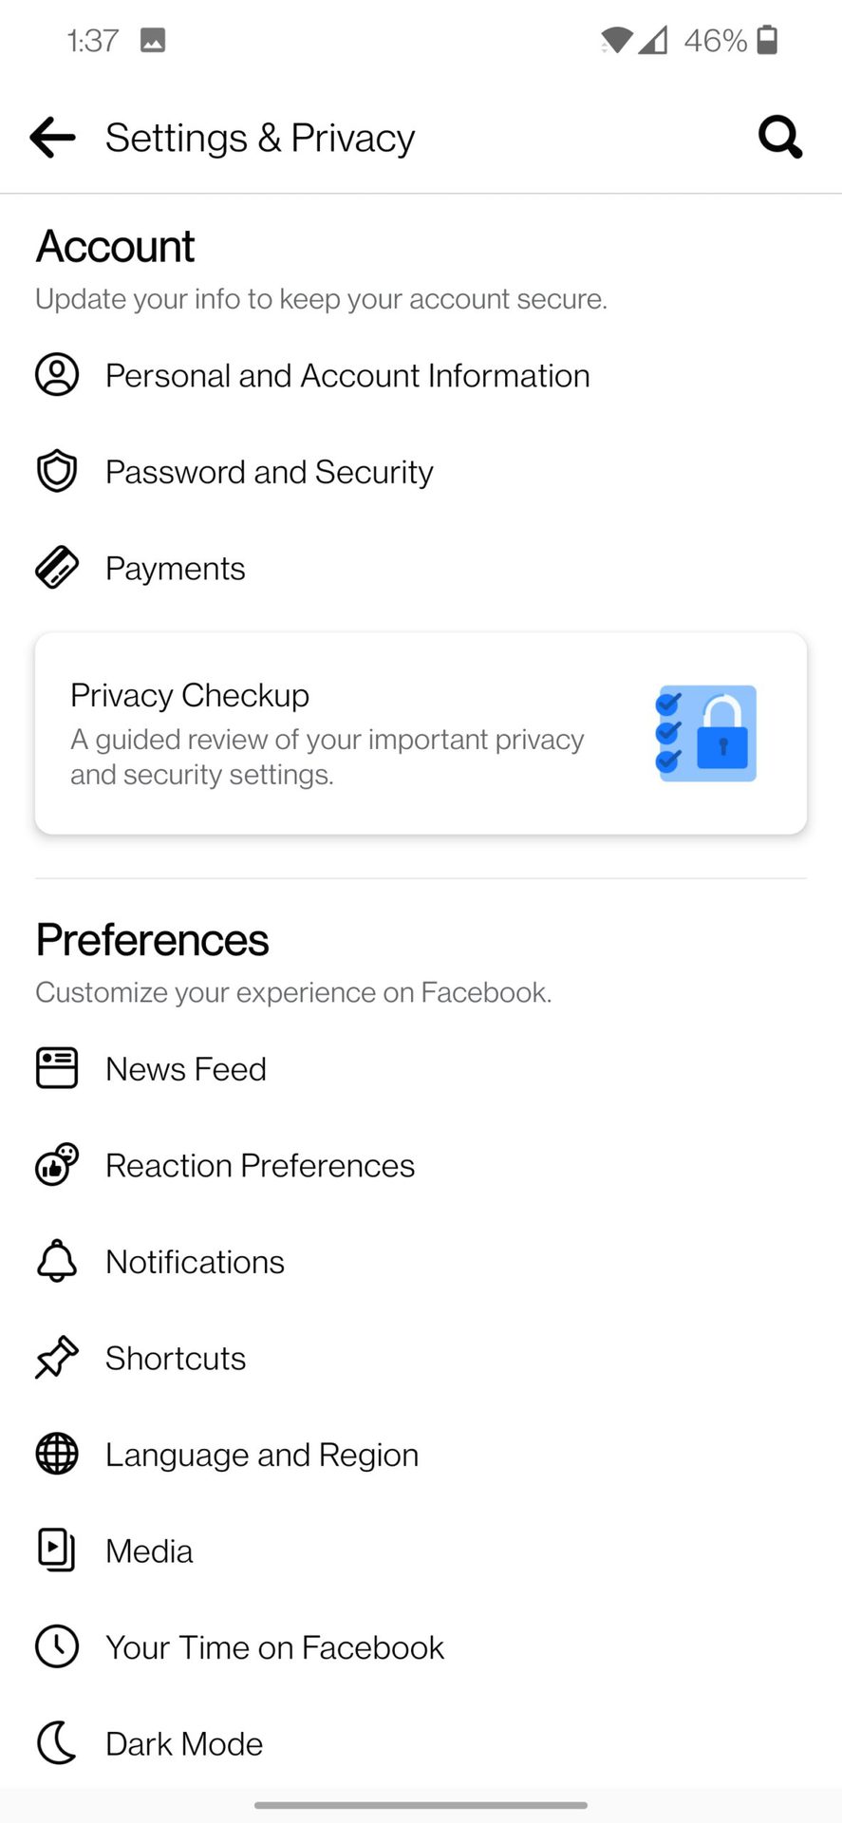Tap the shield icon for security

57,471
